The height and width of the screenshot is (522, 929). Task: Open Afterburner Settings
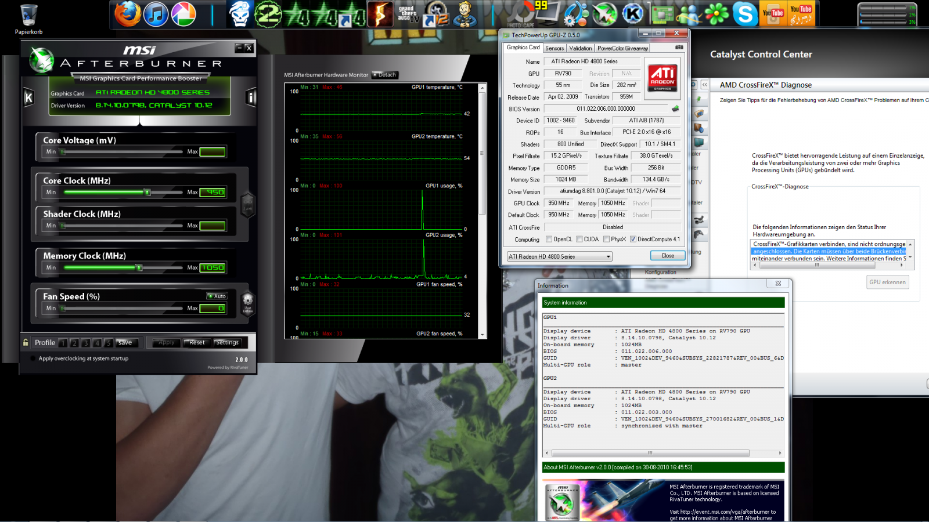tap(227, 343)
